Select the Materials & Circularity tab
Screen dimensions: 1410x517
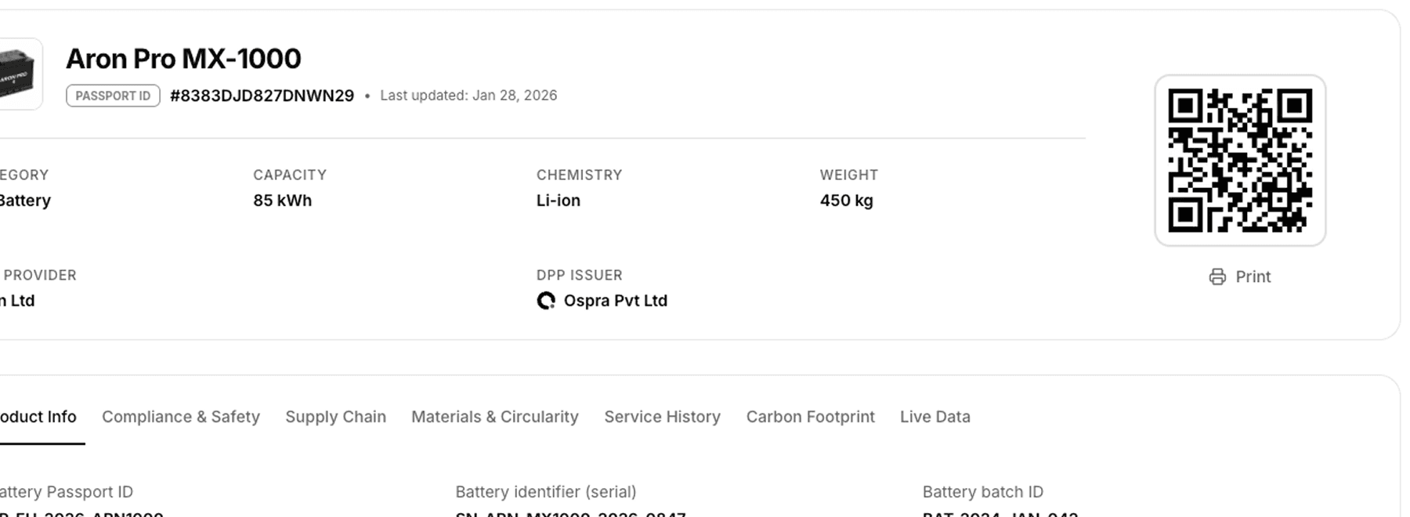click(495, 417)
